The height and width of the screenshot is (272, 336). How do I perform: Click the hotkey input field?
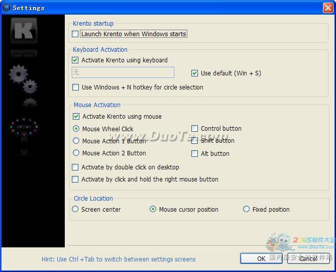[123, 73]
